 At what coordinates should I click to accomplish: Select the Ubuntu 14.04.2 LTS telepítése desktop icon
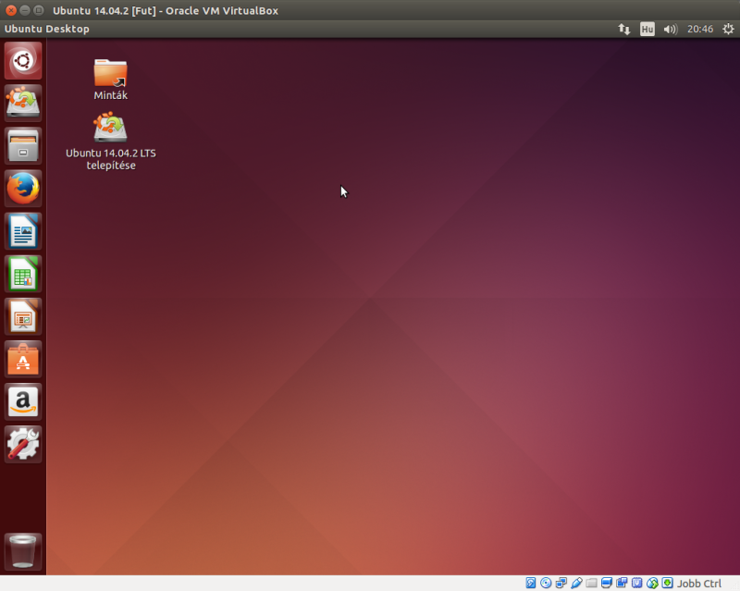[110, 141]
